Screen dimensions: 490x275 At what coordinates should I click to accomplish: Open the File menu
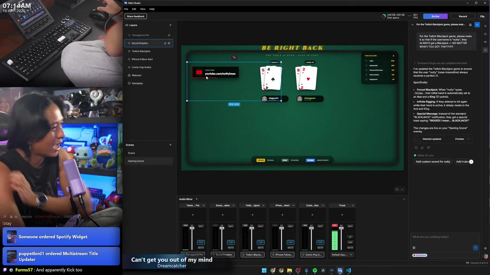coord(126,9)
